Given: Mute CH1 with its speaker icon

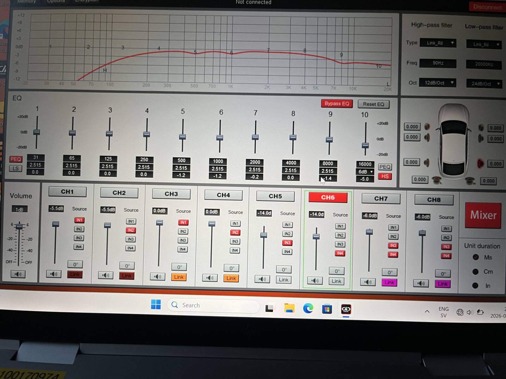Looking at the screenshot, I should [x=54, y=274].
